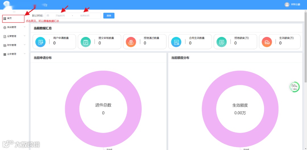This screenshot has width=307, height=150.
Task: Click the 合同生效数量 card icon
Action: coord(176,42)
